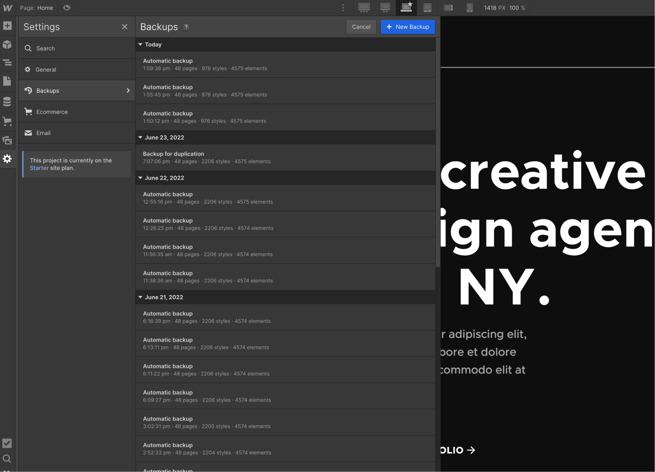The image size is (655, 472).
Task: Collapse the June 22, 2022 group
Action: 140,178
